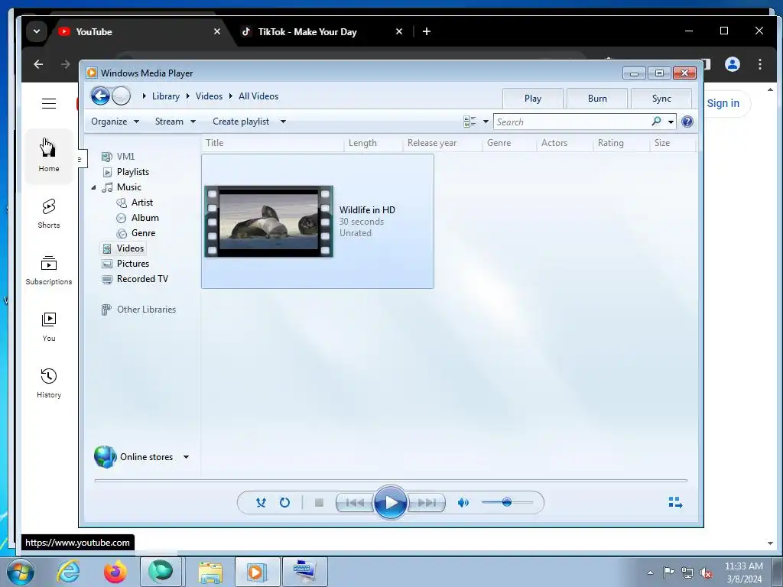Viewport: 783px width, 587px height.
Task: Expand the Online stores dropdown arrow
Action: pos(187,457)
